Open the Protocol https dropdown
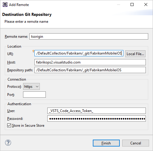 (31, 87)
